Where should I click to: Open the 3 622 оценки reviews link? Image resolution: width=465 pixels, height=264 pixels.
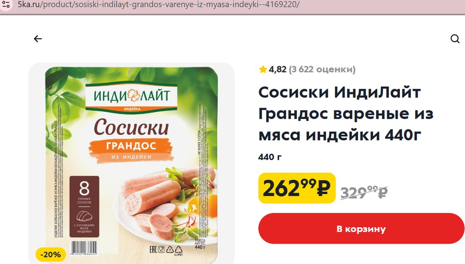point(322,70)
